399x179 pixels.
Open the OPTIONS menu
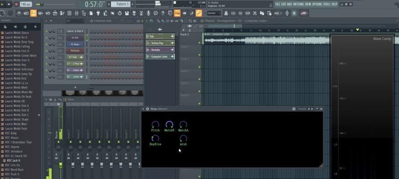tap(317, 4)
